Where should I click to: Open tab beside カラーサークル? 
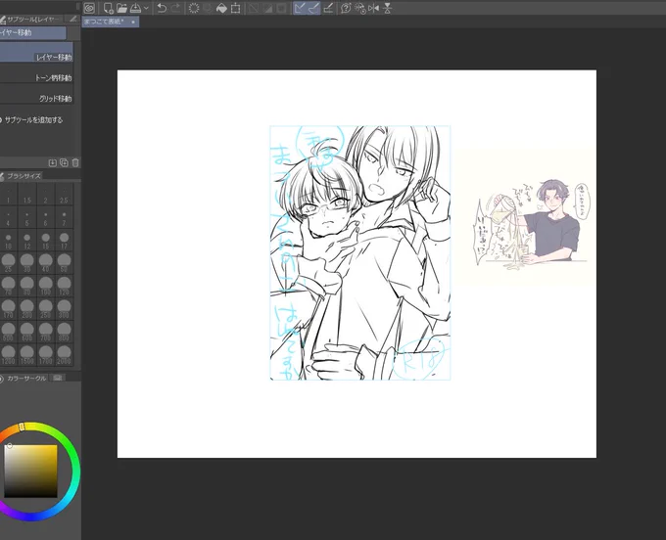(x=58, y=378)
